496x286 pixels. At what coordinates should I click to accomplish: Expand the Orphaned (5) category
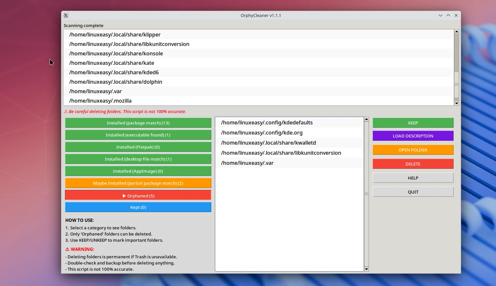click(138, 195)
